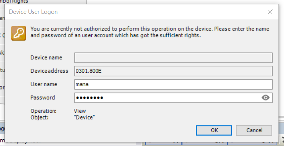Select the Device address field showing 0301.800E

point(173,71)
